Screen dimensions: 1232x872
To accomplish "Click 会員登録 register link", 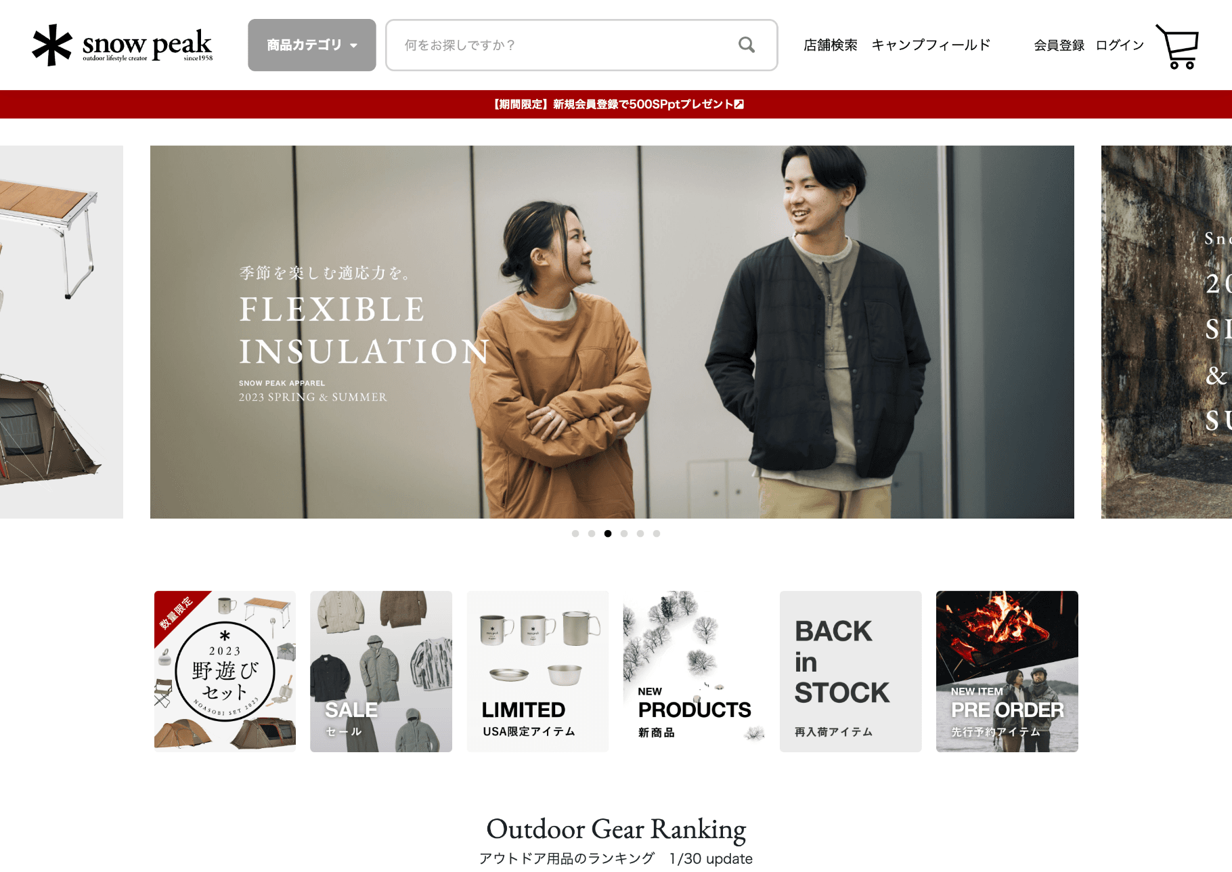I will coord(1059,45).
